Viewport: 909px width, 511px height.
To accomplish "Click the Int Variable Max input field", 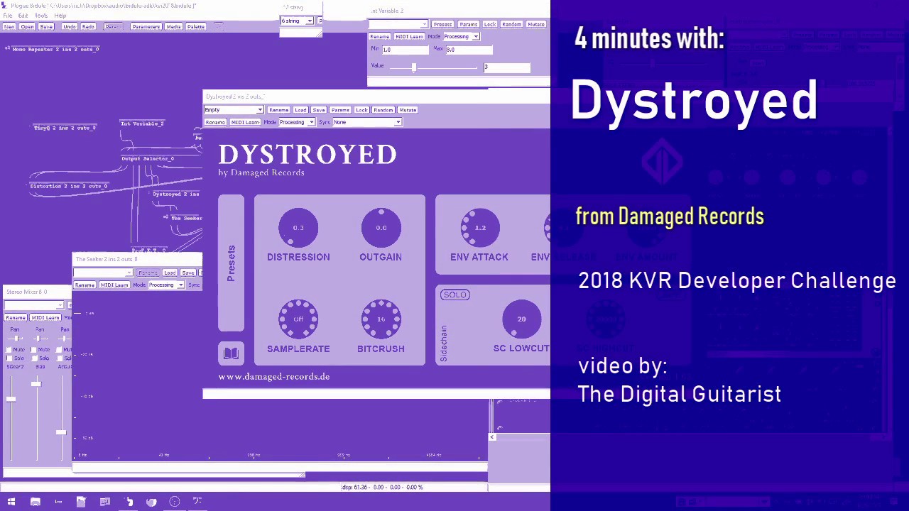I will tap(469, 50).
